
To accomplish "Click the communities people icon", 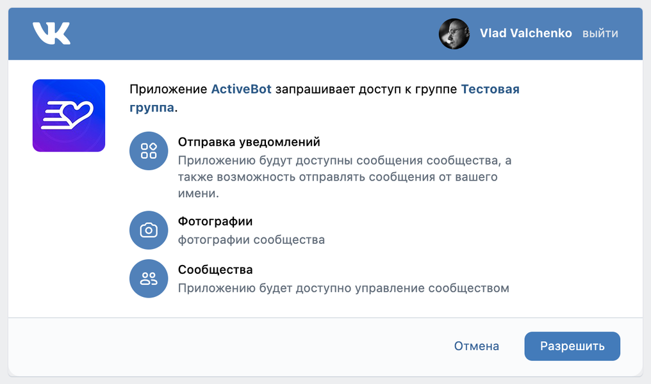I will (149, 278).
